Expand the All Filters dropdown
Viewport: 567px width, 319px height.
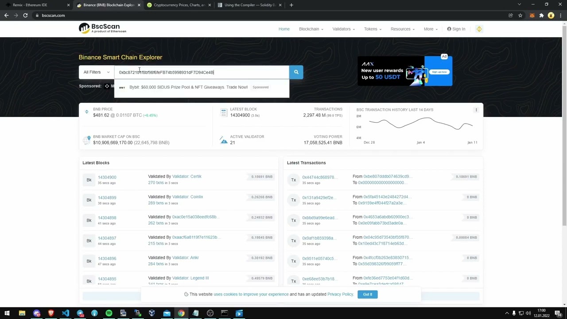96,72
